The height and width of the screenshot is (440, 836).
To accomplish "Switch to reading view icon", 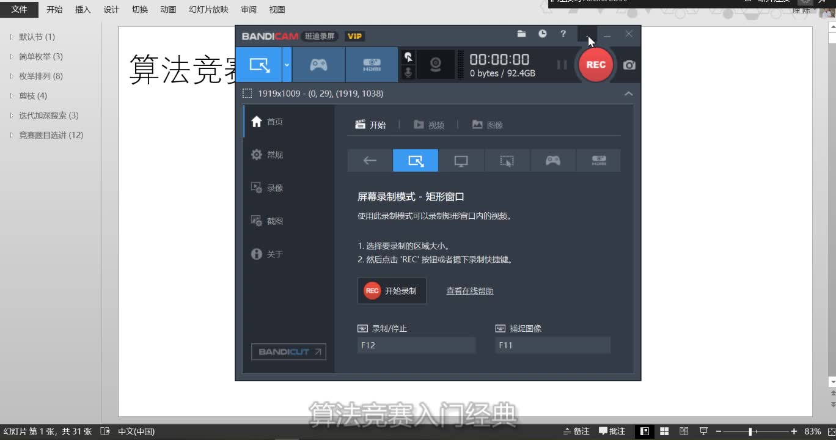I will (684, 431).
